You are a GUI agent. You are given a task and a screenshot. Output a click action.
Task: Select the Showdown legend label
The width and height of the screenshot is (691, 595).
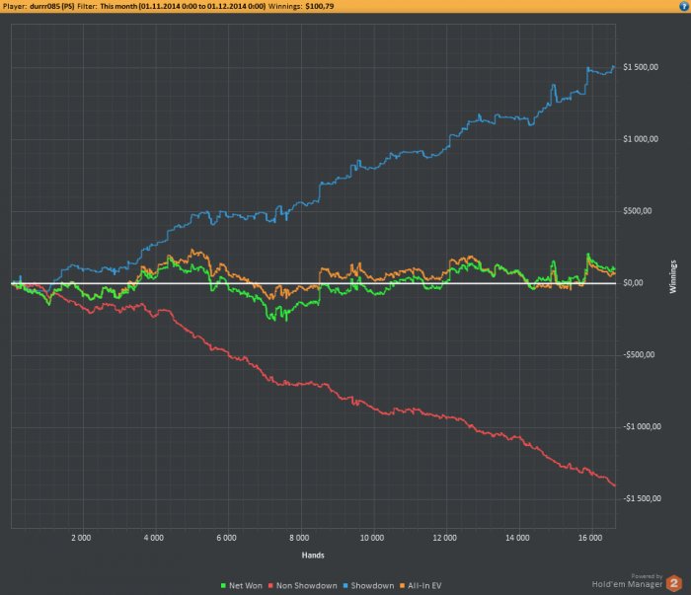click(372, 586)
